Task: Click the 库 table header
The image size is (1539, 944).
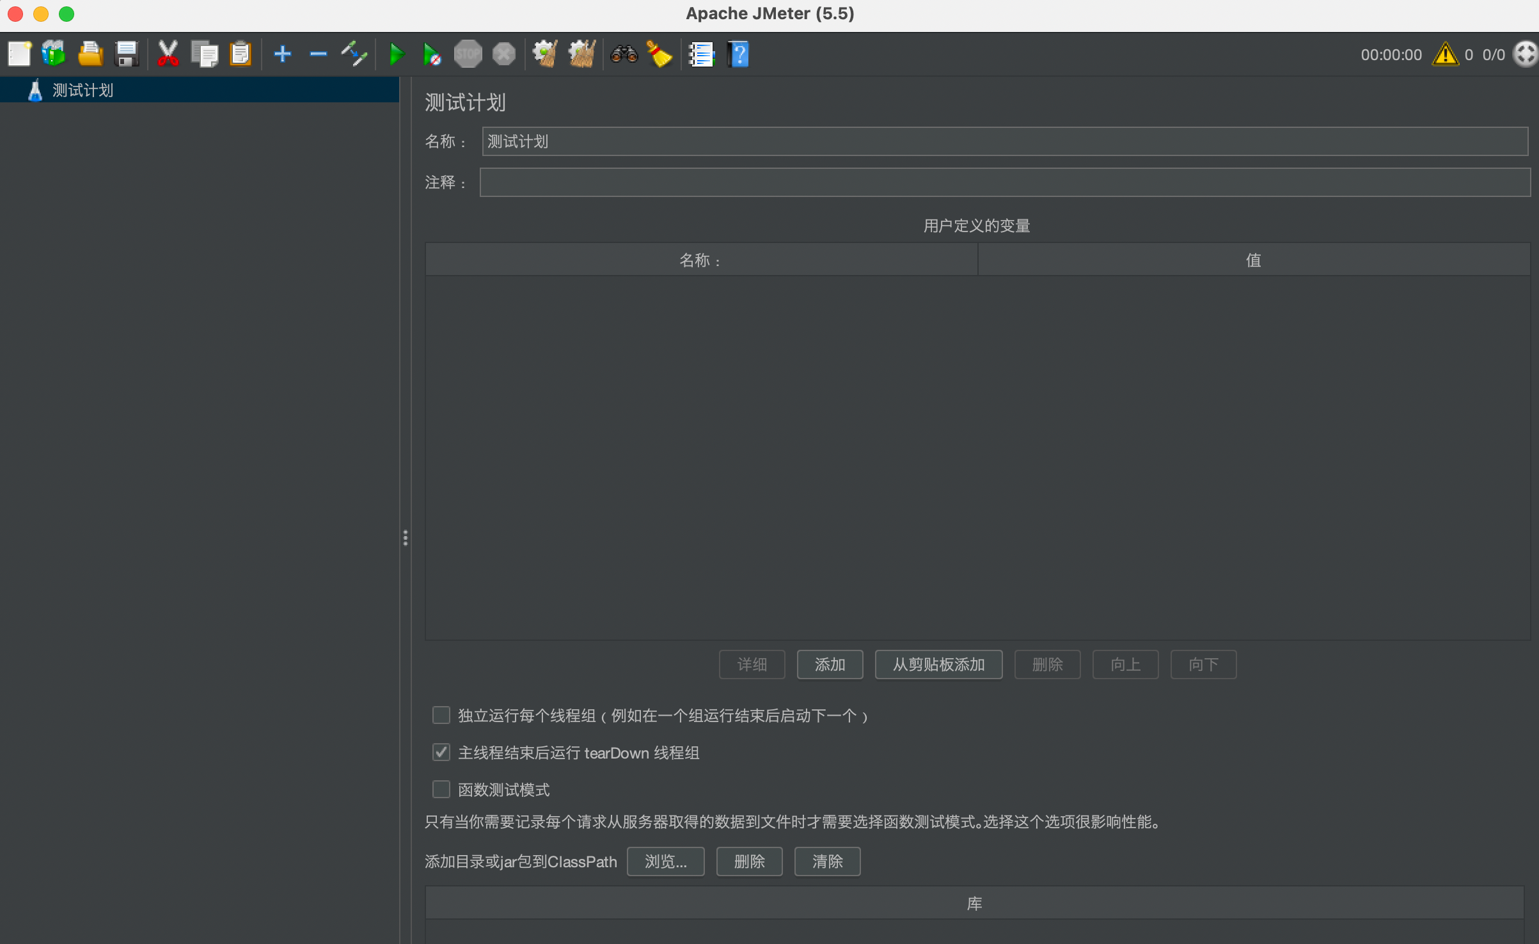Action: click(974, 904)
